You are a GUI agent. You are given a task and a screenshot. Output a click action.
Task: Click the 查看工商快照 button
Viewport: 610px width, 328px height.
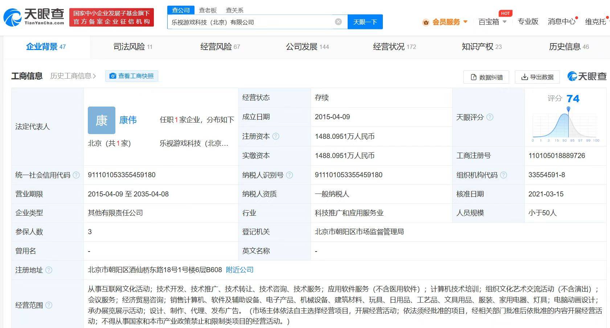(x=132, y=76)
